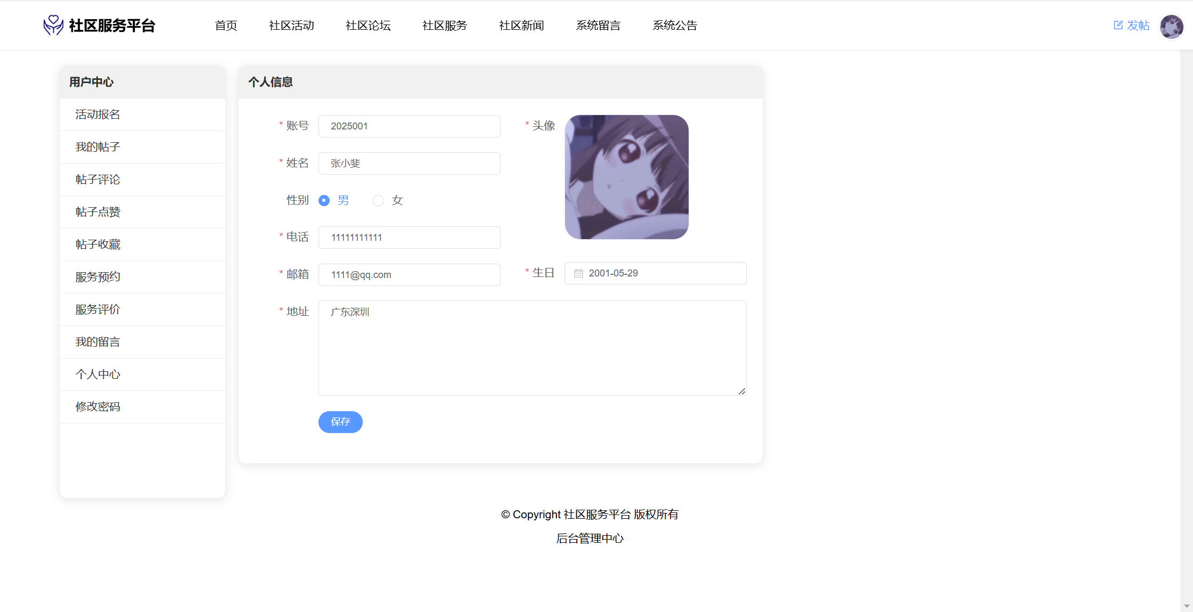Select 帖子收藏 in the sidebar

pos(97,244)
